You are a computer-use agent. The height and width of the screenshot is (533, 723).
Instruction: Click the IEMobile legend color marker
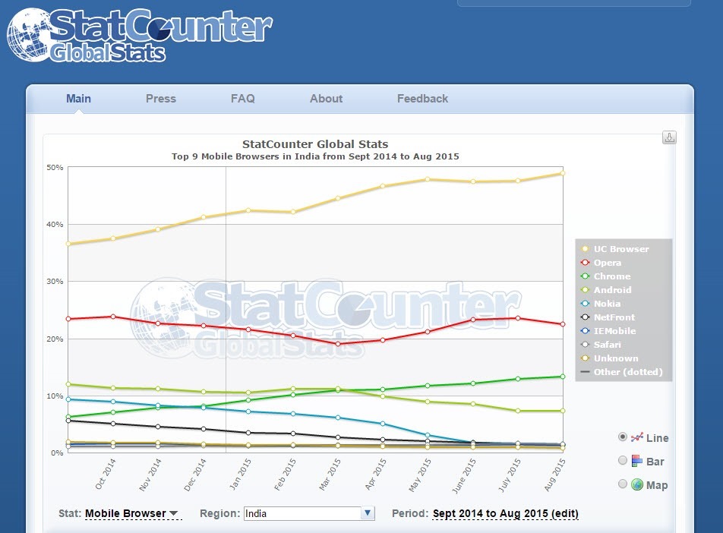tap(585, 331)
